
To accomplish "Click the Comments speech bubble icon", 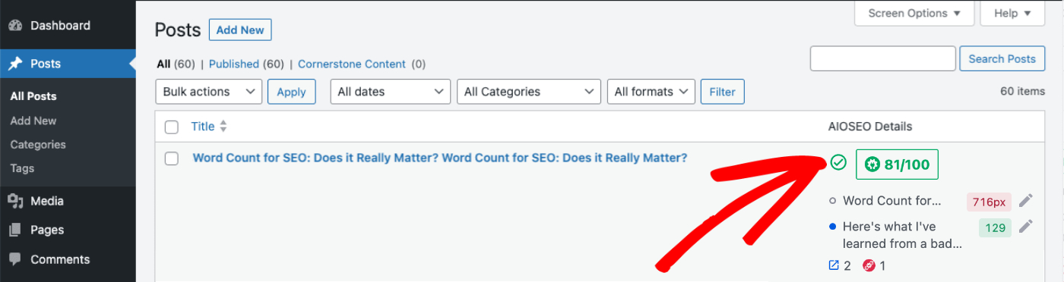I will pos(15,259).
